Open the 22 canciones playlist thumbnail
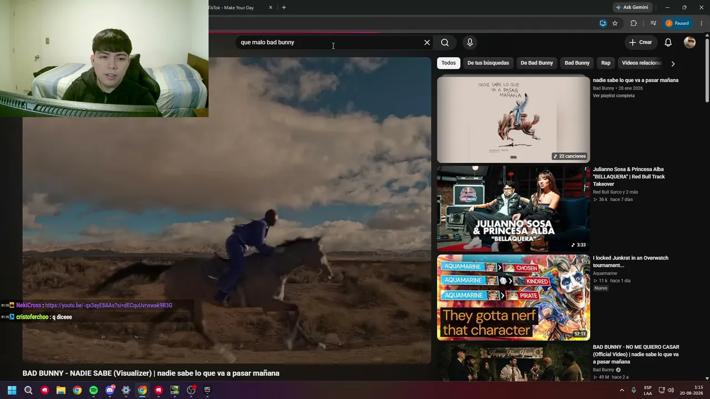 [513, 119]
